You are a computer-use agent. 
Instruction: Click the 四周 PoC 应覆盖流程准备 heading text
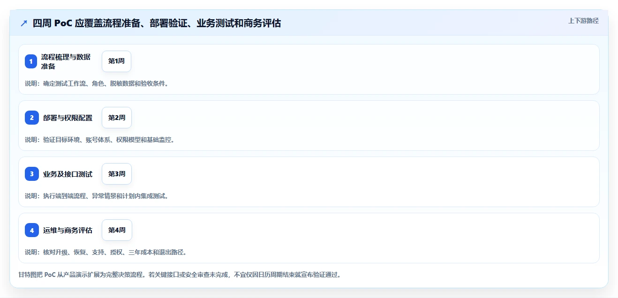pyautogui.click(x=157, y=23)
